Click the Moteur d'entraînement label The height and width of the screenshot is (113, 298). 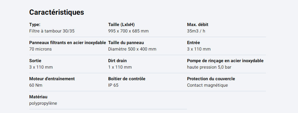point(52,79)
